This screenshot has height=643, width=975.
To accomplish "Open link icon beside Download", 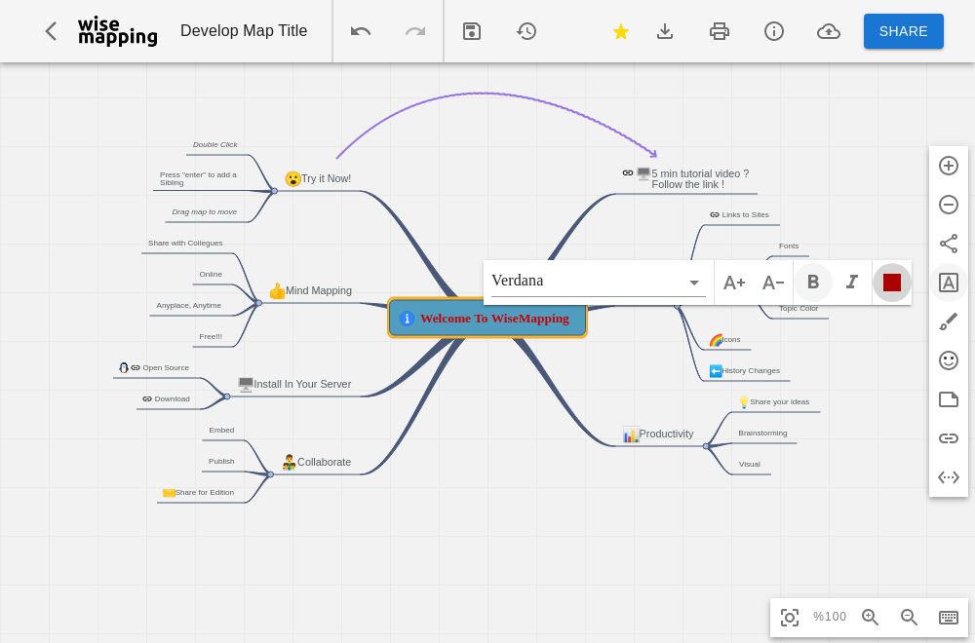I will click(x=147, y=398).
